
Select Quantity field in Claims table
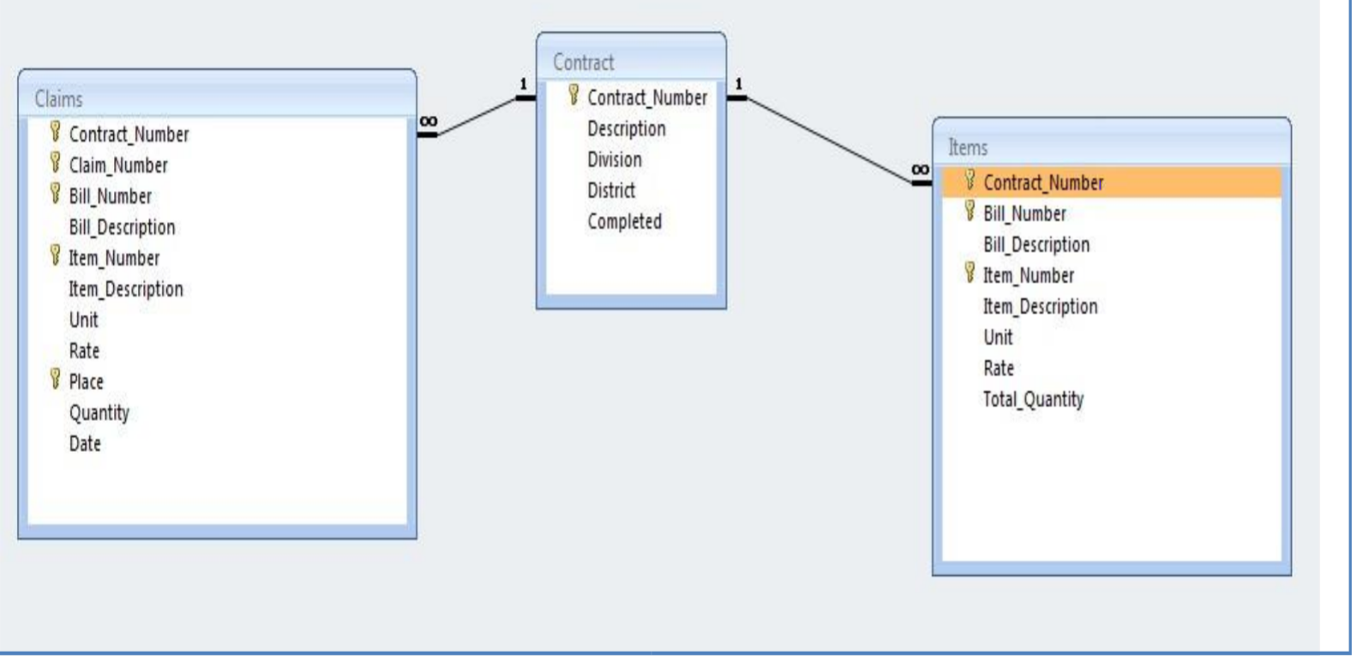click(x=99, y=413)
